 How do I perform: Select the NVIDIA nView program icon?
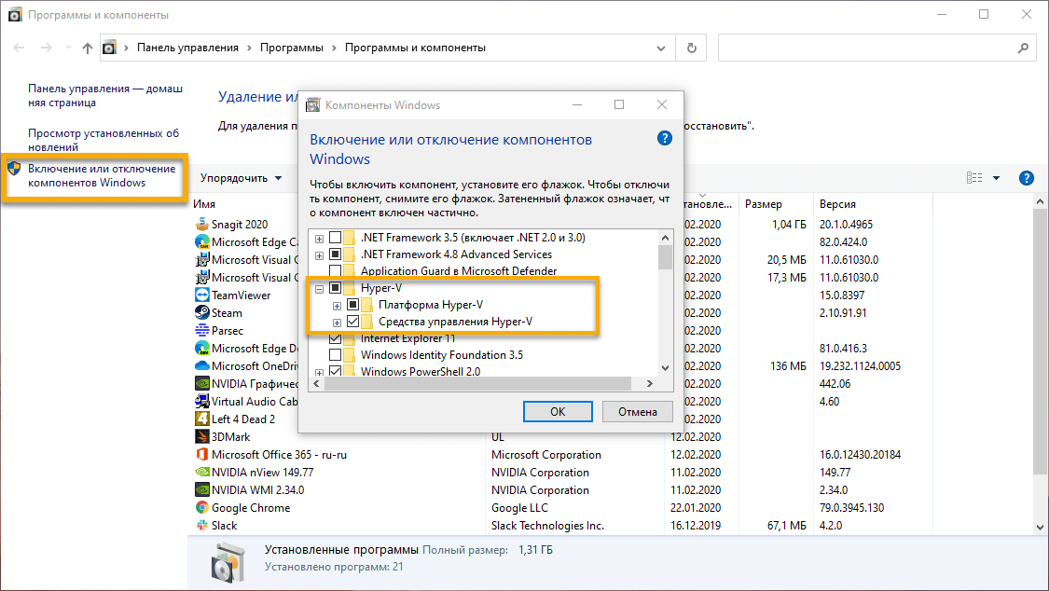203,472
